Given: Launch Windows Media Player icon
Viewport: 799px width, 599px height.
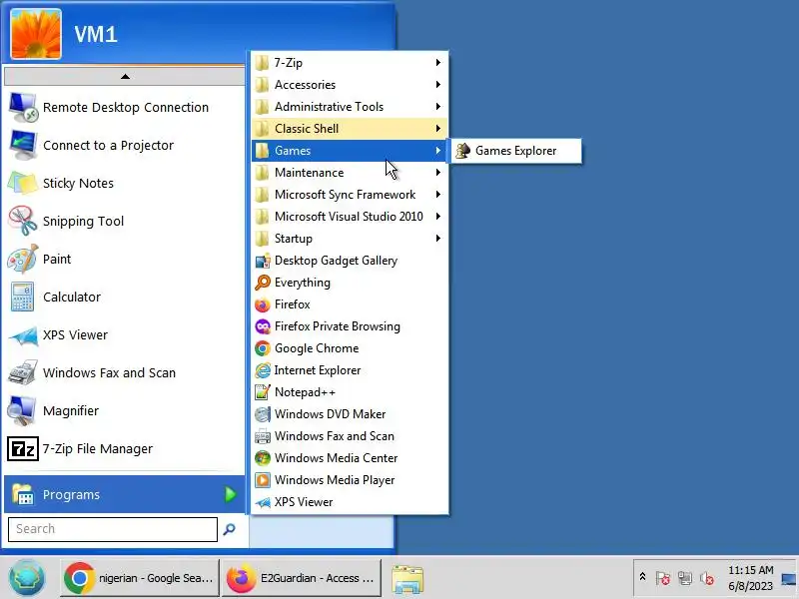Looking at the screenshot, I should click(263, 480).
